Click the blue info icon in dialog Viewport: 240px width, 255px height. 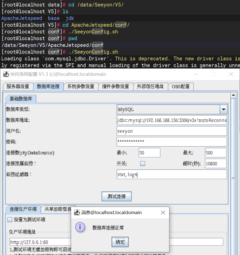tap(80, 227)
